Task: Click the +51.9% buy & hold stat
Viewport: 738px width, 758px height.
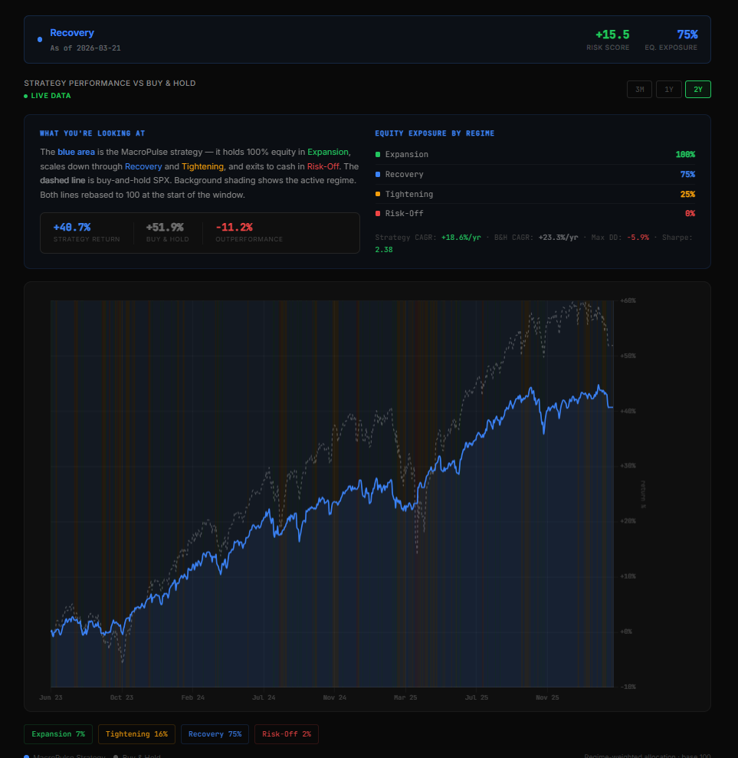Action: pyautogui.click(x=165, y=227)
